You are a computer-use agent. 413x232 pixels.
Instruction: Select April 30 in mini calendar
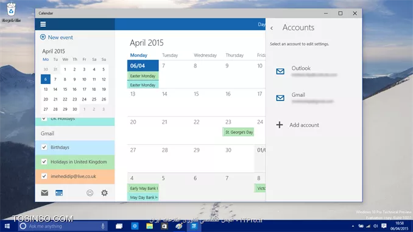(74, 109)
